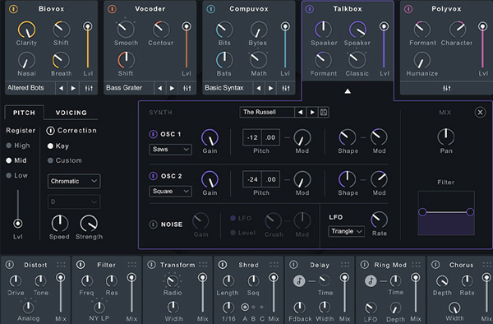
Task: Disable OSC 1 power button
Action: click(x=153, y=134)
